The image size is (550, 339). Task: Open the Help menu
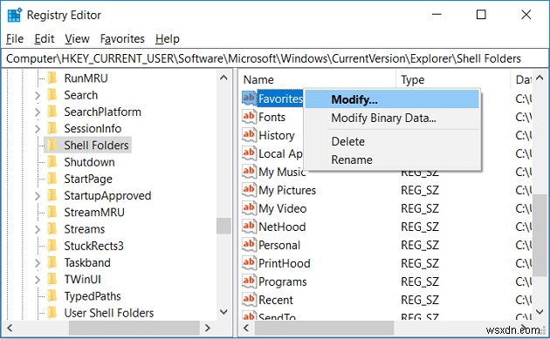(x=168, y=38)
